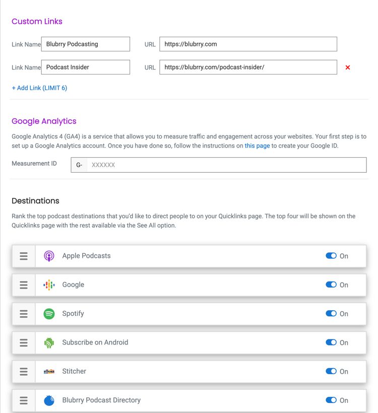Click the Google Analytics heading

coord(44,121)
